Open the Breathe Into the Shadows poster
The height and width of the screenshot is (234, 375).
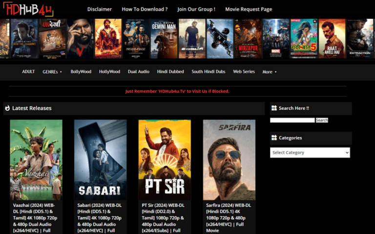pyautogui.click(x=24, y=39)
